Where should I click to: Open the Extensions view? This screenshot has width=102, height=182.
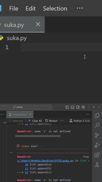pyautogui.click(x=97, y=155)
